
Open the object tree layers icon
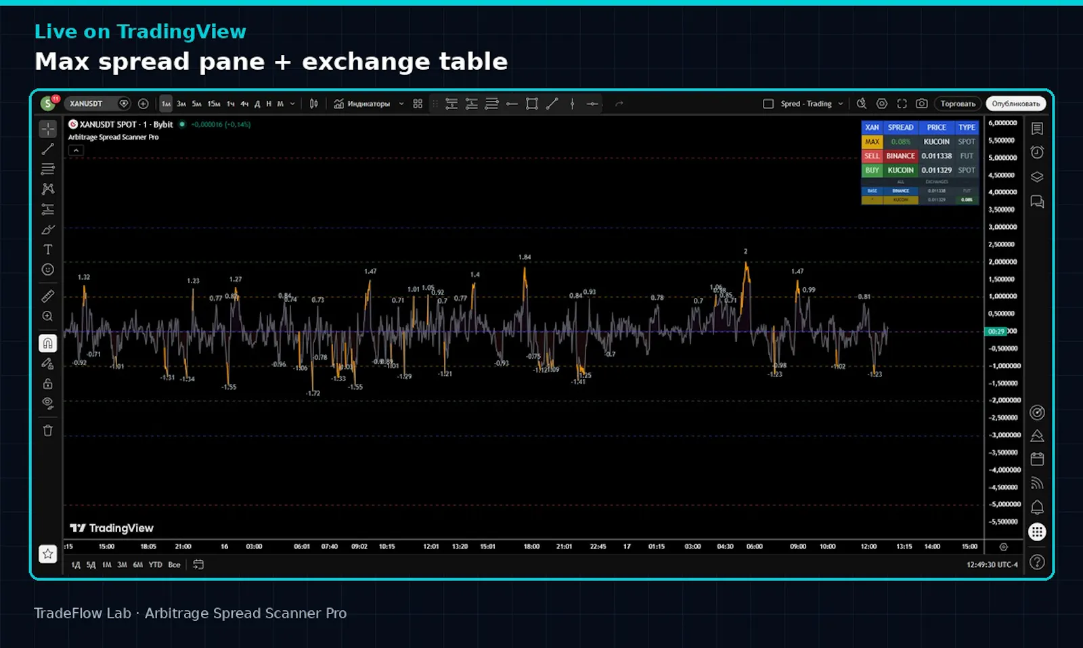(x=1037, y=177)
